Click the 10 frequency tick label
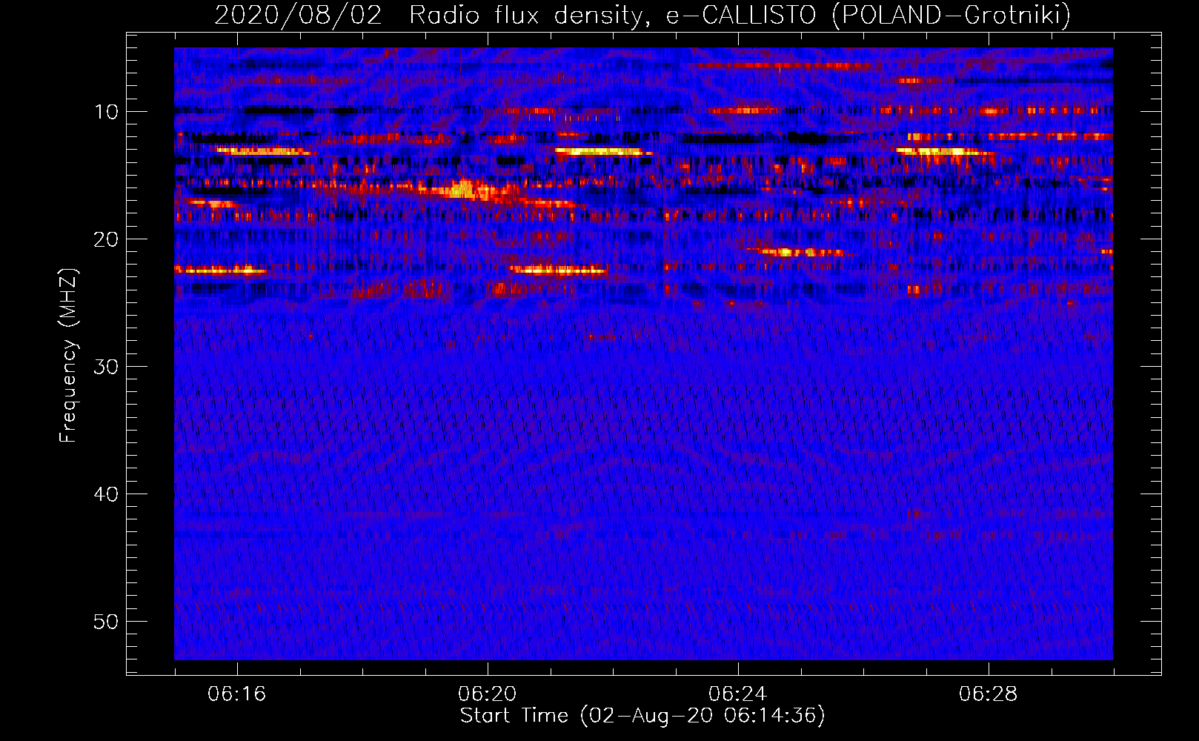Image resolution: width=1199 pixels, height=741 pixels. click(106, 112)
